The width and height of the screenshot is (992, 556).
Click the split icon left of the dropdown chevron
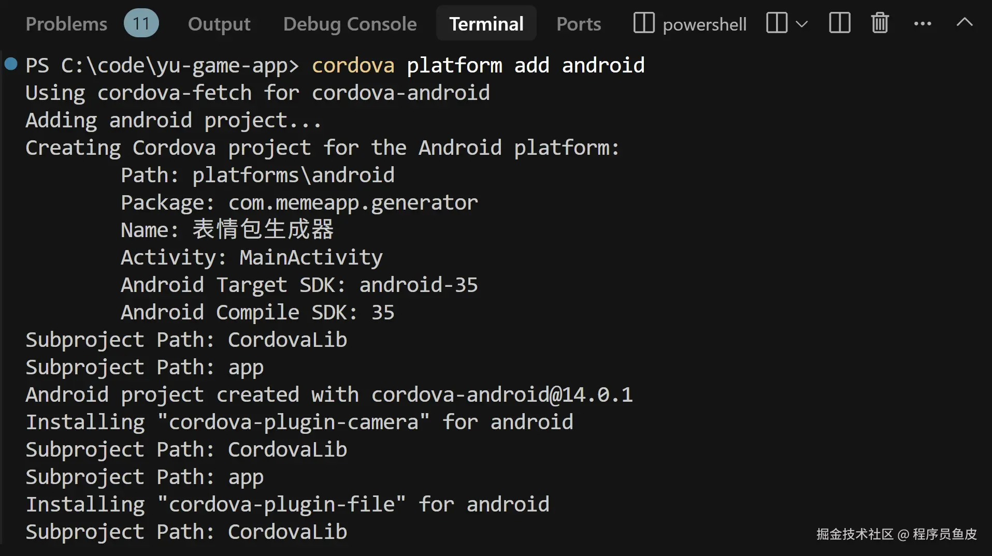click(777, 23)
